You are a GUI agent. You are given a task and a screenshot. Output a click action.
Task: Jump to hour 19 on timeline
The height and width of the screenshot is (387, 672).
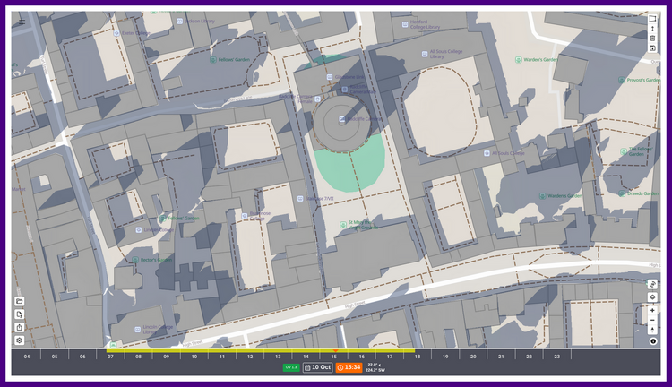pos(445,357)
